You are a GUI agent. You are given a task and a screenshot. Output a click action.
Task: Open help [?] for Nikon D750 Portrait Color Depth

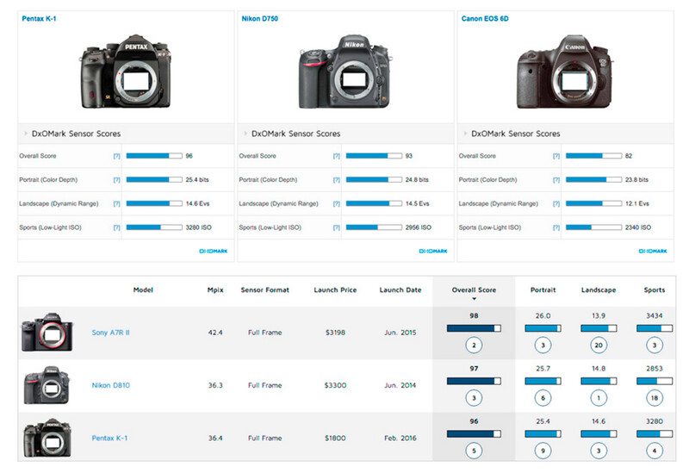click(336, 180)
